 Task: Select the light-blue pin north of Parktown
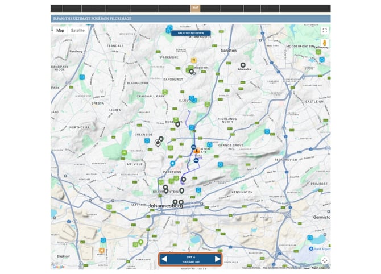[172, 164]
